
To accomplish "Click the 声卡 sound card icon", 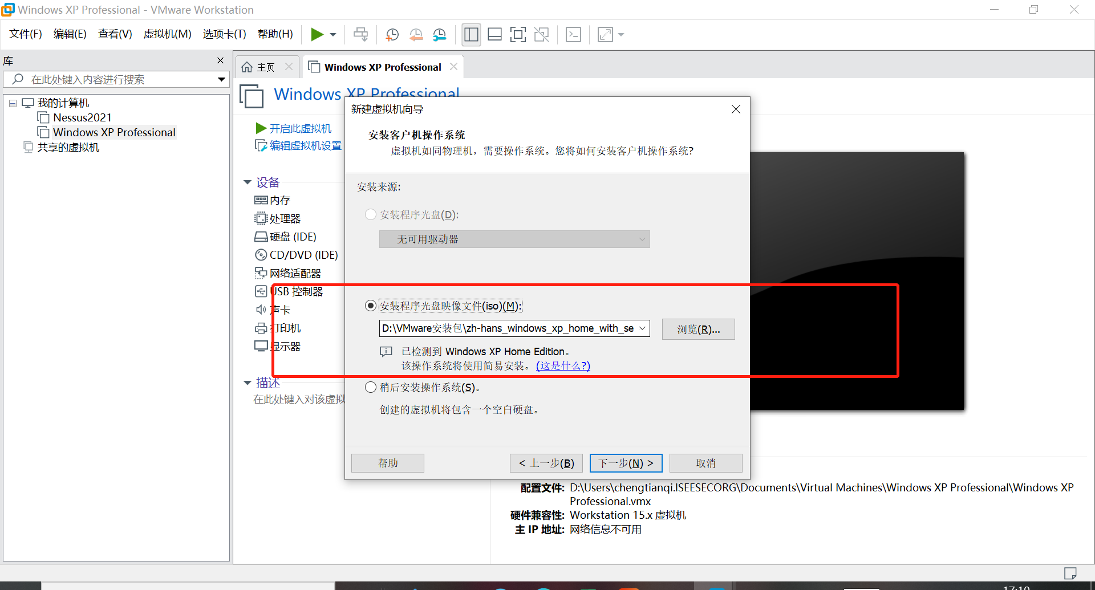I will coord(261,310).
